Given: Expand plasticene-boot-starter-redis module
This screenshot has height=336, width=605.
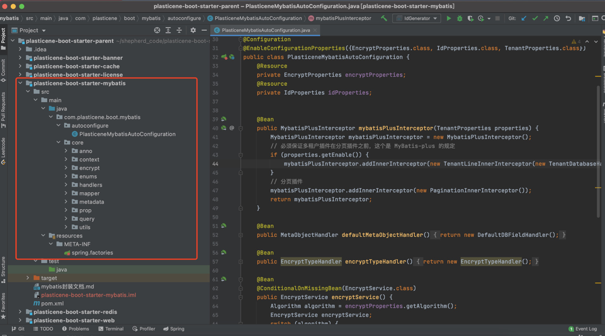Looking at the screenshot, I should tap(20, 312).
